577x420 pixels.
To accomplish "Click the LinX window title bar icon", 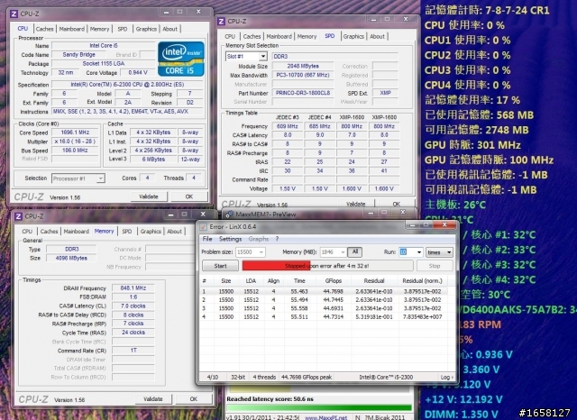I will point(203,227).
